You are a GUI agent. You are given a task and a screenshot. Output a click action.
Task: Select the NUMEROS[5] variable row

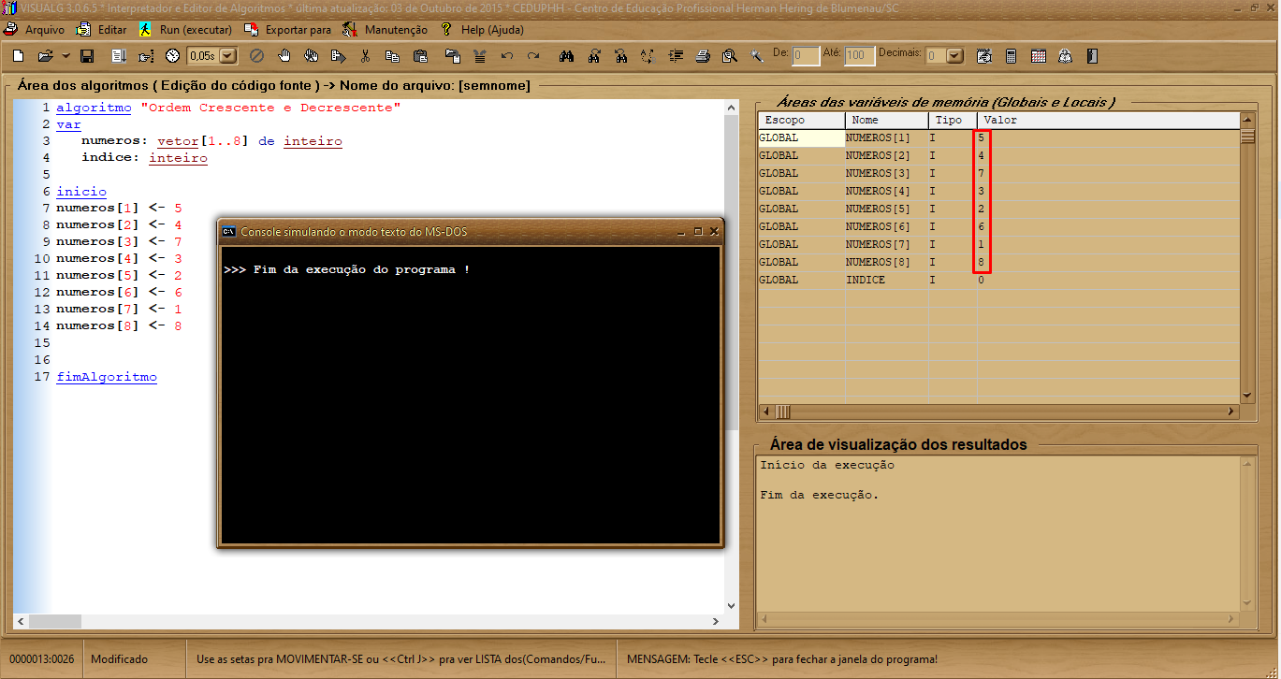[x=998, y=209]
